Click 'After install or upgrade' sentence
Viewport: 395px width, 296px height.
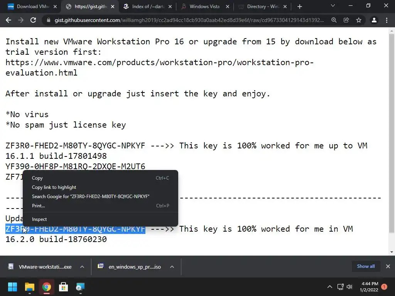(x=138, y=94)
